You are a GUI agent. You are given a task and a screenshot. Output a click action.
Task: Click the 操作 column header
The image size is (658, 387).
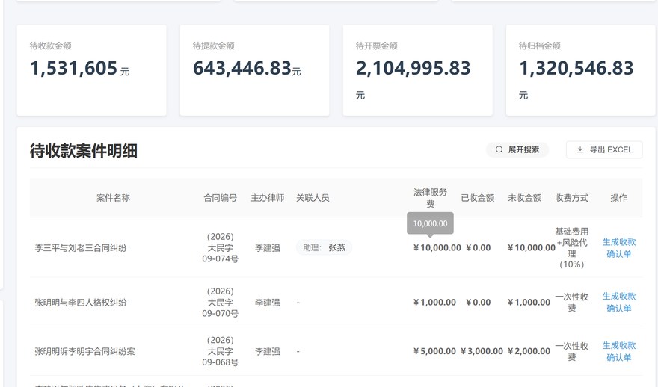[618, 198]
